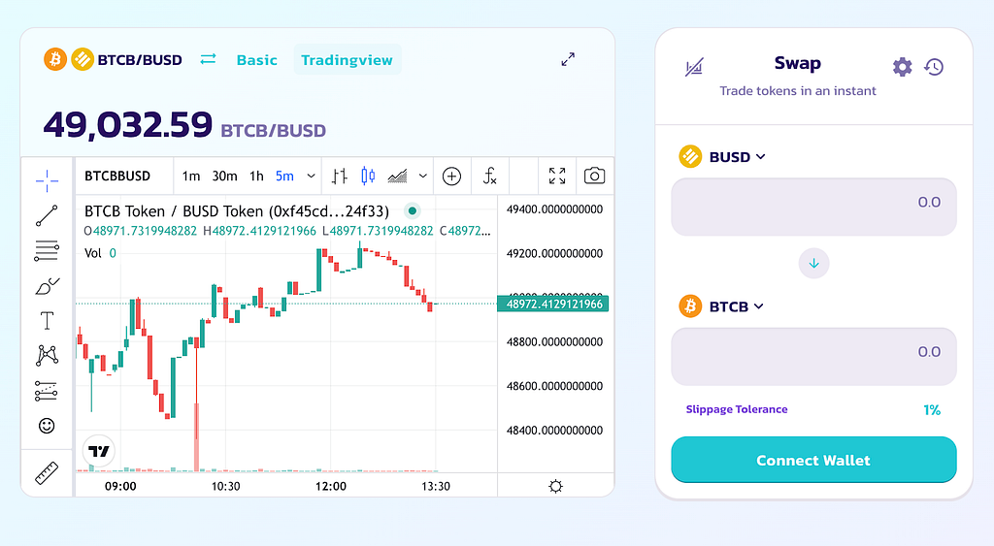Expand the BTCB token selector
Image resolution: width=994 pixels, height=546 pixels.
721,306
